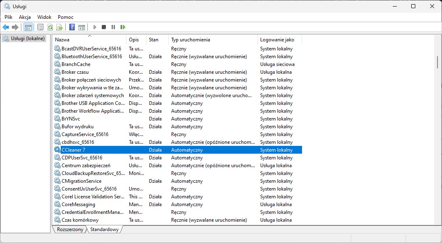The height and width of the screenshot is (243, 442).
Task: Click the blue Back arrow in toolbar
Action: coord(6,27)
